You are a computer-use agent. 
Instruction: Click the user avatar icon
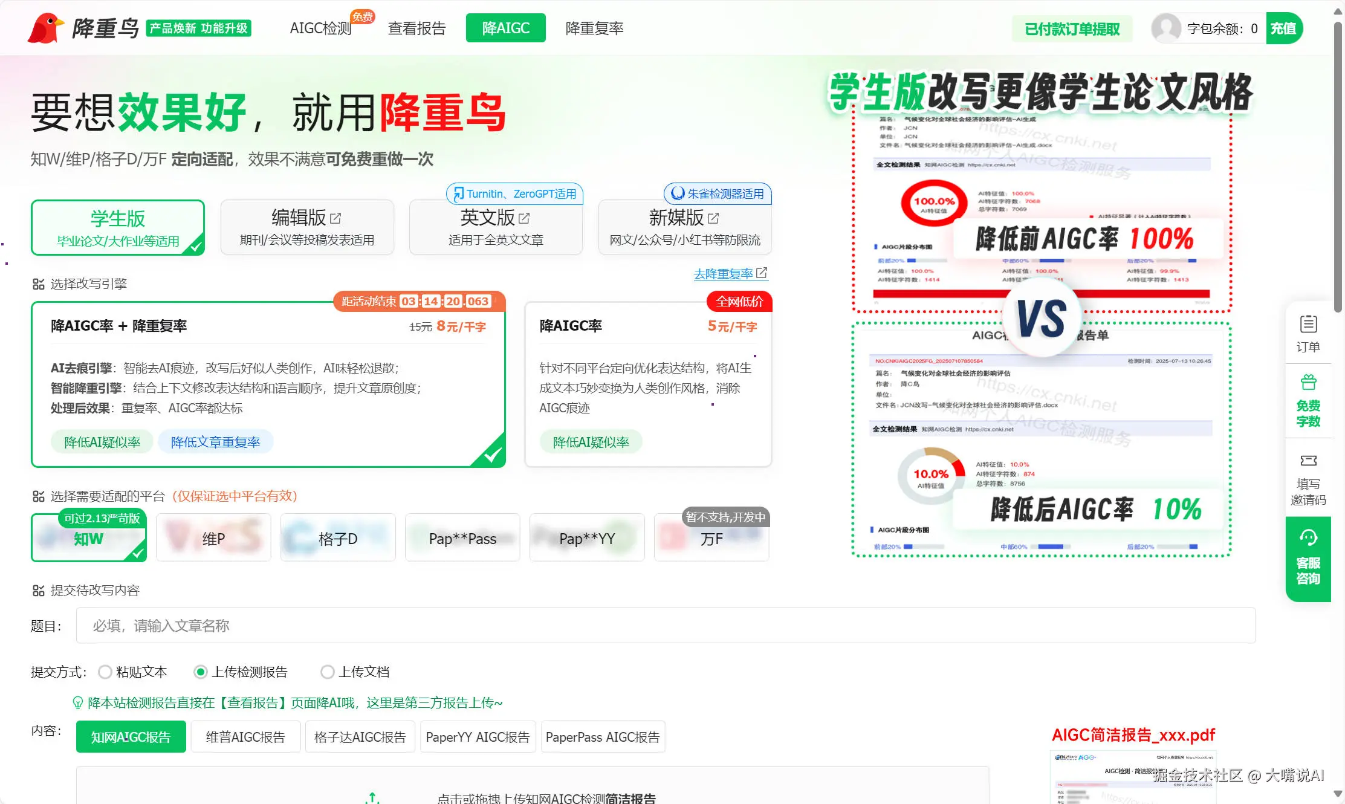(1166, 28)
